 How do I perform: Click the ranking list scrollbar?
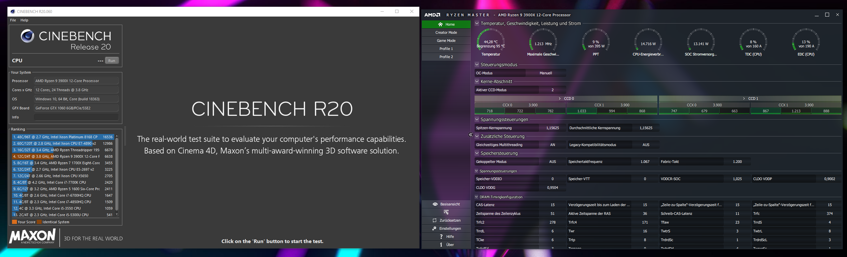pos(117,174)
